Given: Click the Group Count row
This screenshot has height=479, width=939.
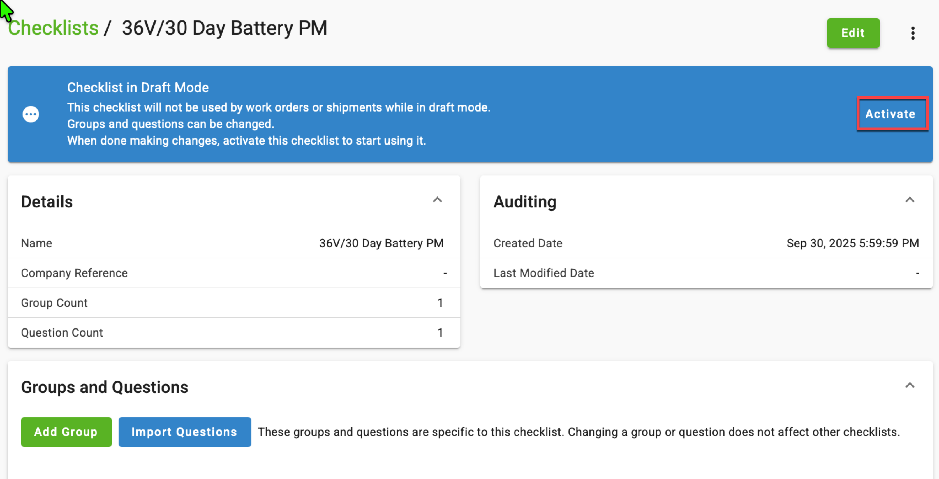Looking at the screenshot, I should (x=234, y=303).
